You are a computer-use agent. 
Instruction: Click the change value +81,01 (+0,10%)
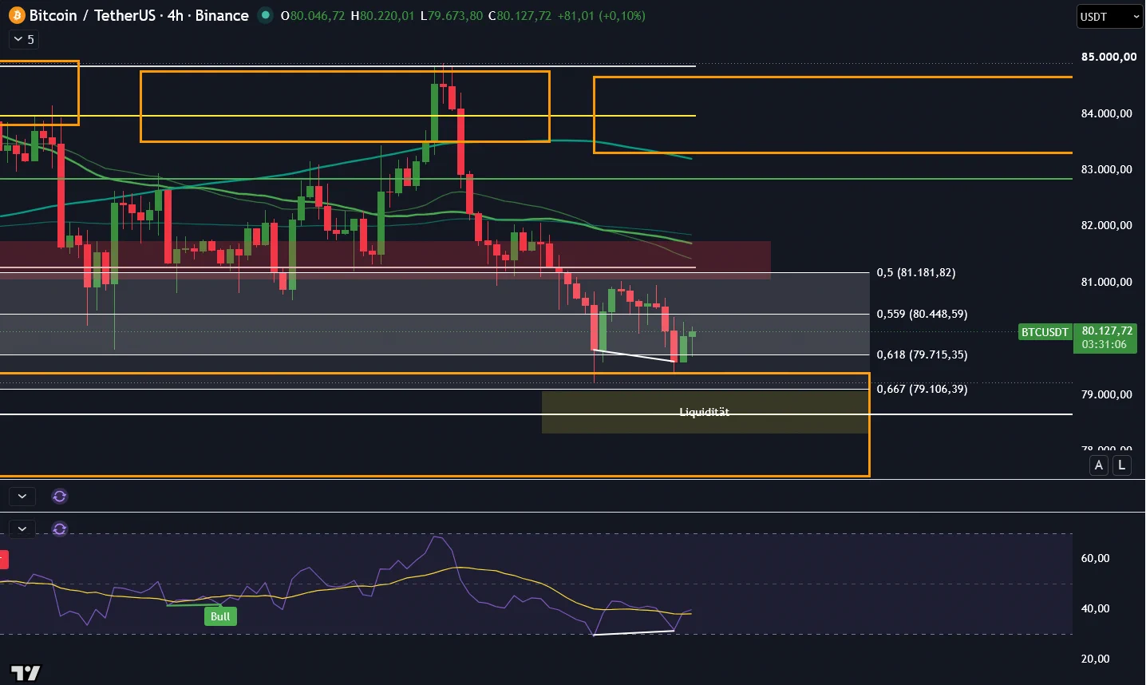[602, 15]
